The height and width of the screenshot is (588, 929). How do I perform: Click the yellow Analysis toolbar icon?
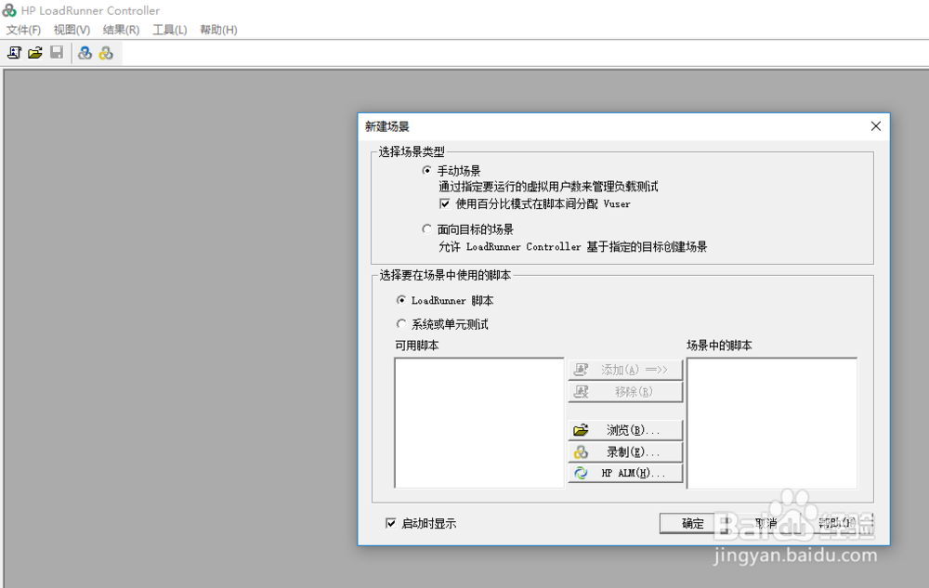pos(106,53)
